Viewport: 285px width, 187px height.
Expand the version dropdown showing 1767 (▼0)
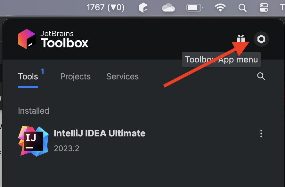click(106, 8)
